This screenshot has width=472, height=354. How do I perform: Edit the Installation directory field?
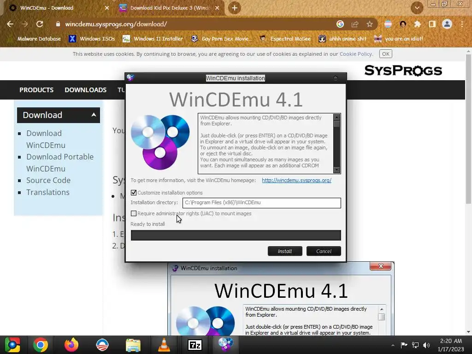tap(262, 203)
